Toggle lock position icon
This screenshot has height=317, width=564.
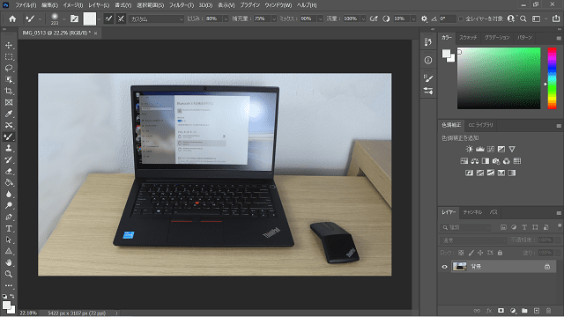pyautogui.click(x=480, y=253)
